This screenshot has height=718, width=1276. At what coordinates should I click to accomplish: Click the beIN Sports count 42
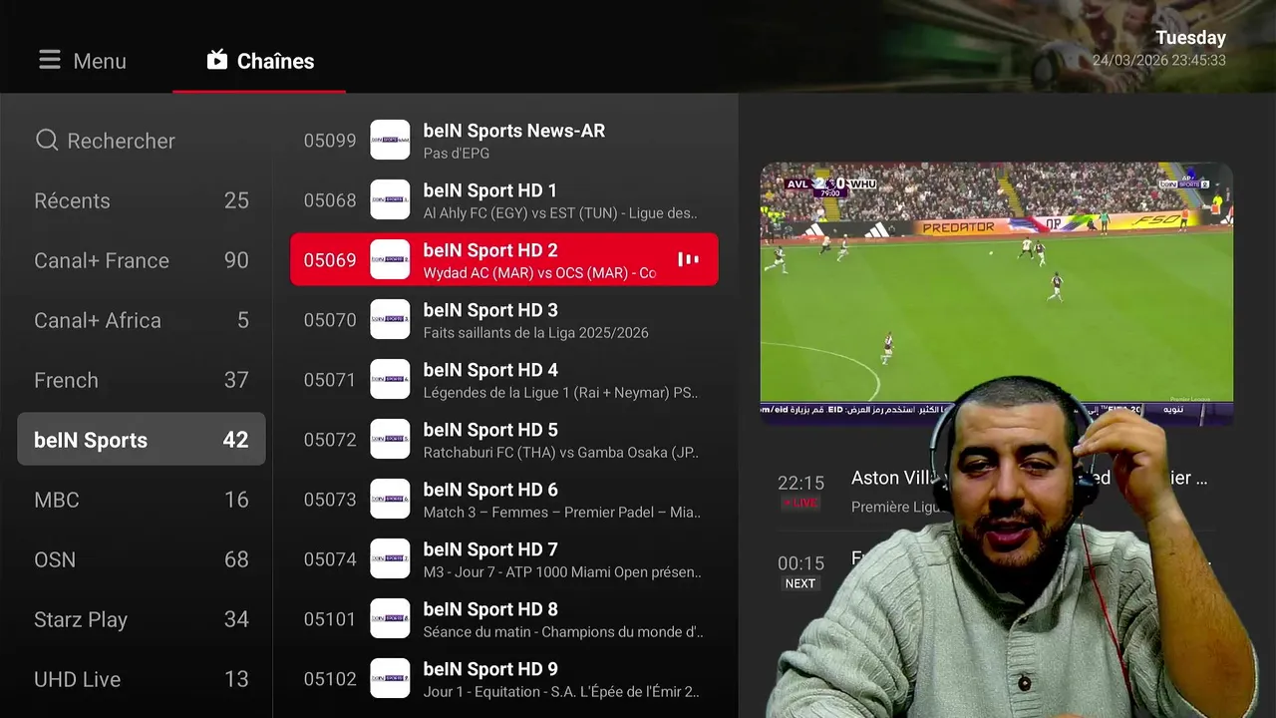click(235, 440)
